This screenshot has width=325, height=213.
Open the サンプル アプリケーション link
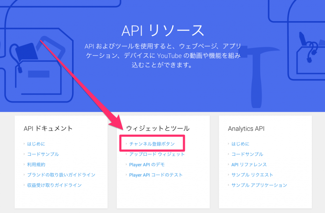coord(259,185)
